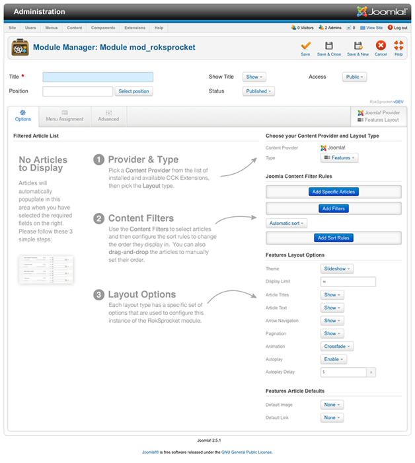The height and width of the screenshot is (463, 415).
Task: Click the Module Manager toolbox icon
Action: click(x=20, y=47)
